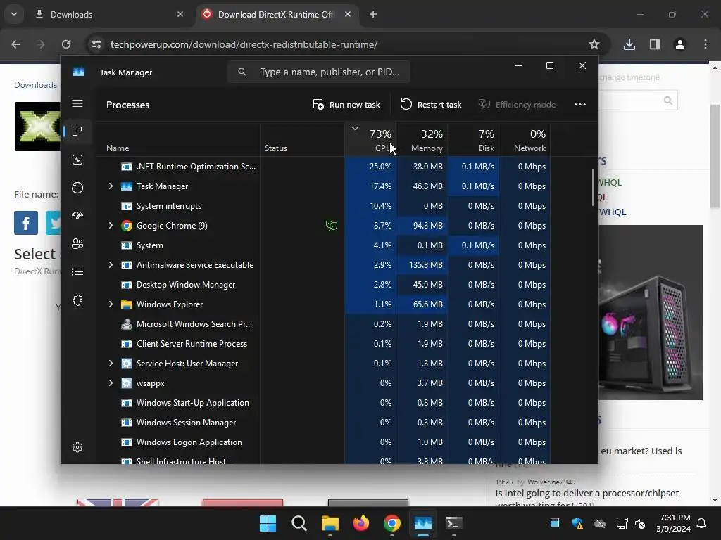The height and width of the screenshot is (540, 721).
Task: Expand Antimalware Service Executable group
Action: [x=111, y=265]
